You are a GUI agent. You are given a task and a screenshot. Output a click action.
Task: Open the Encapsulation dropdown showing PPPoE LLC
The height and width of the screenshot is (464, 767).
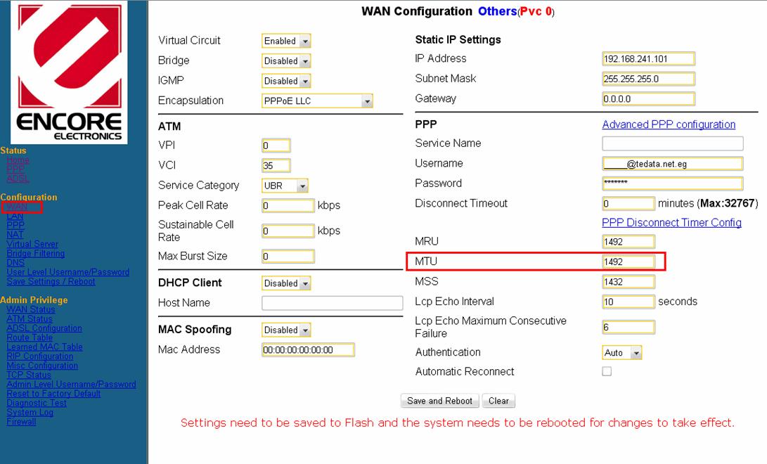pos(316,101)
